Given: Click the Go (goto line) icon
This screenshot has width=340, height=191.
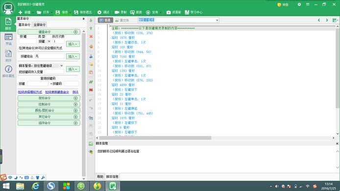Looking at the screenshot, I should point(91,118).
